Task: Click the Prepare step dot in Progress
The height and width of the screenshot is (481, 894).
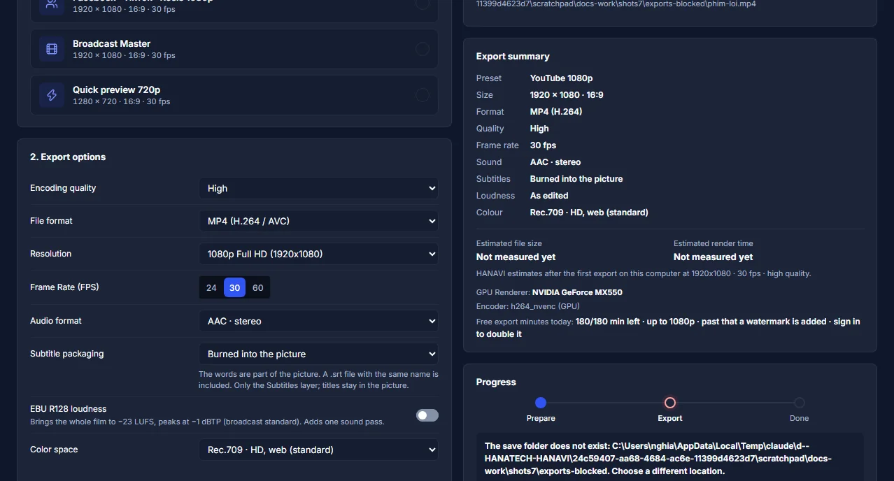Action: tap(541, 403)
